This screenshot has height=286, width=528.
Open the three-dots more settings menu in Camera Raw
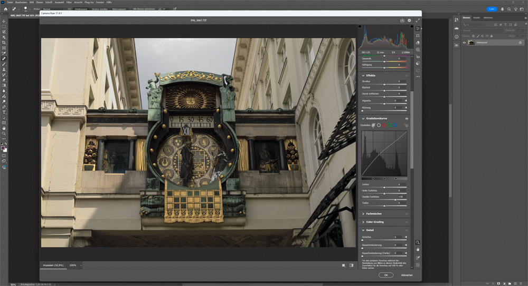click(x=418, y=76)
